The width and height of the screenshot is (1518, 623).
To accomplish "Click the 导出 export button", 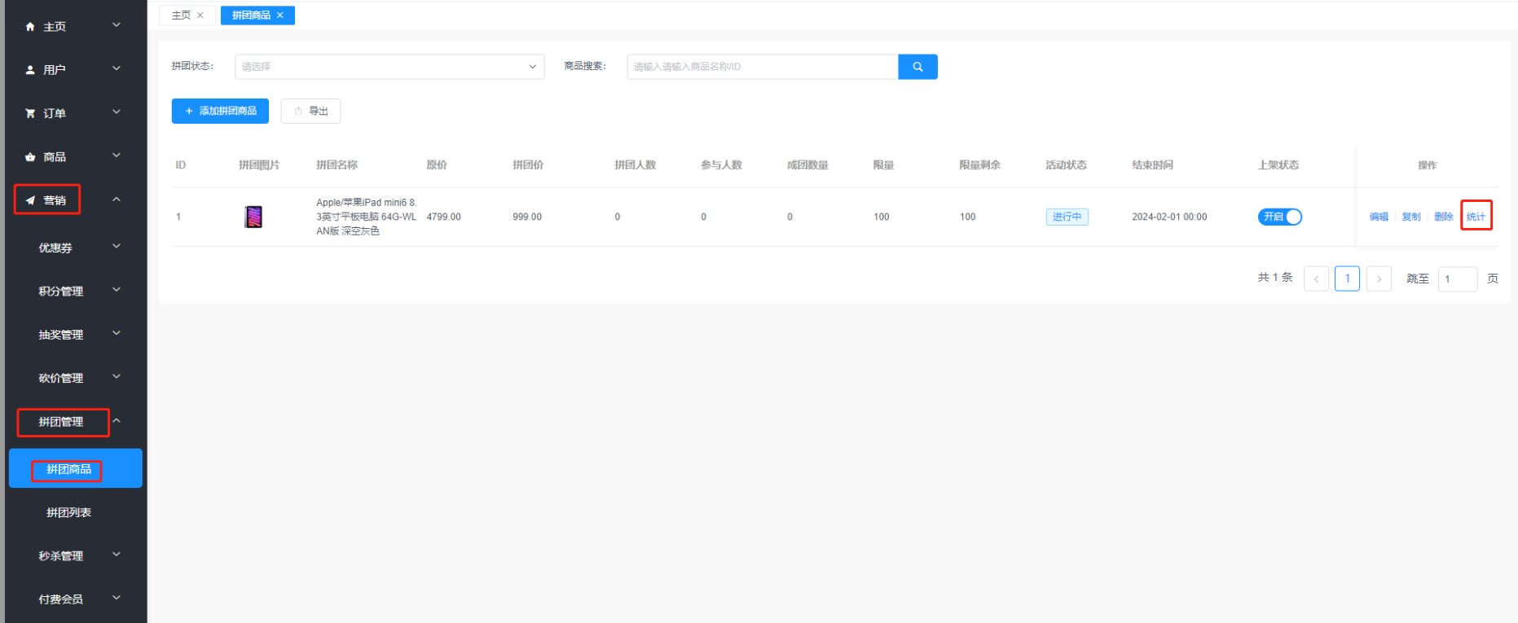I will pyautogui.click(x=310, y=111).
